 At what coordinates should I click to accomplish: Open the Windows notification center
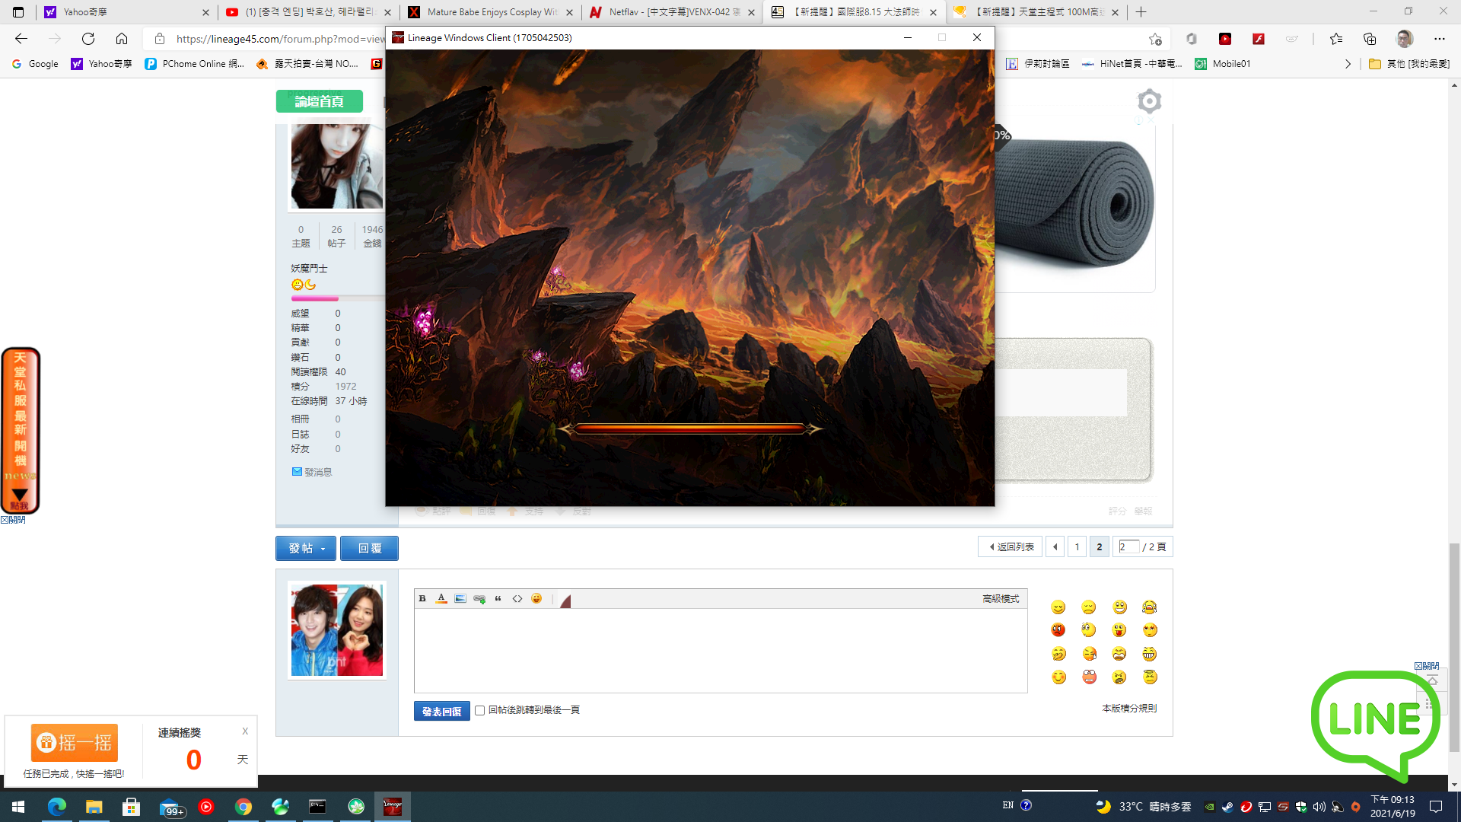tap(1436, 807)
